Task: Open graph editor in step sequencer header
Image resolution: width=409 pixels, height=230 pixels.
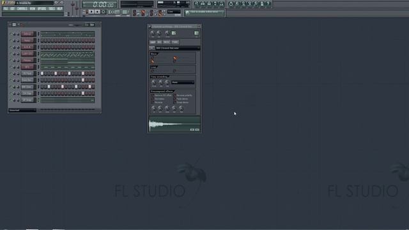Action: coord(87,25)
